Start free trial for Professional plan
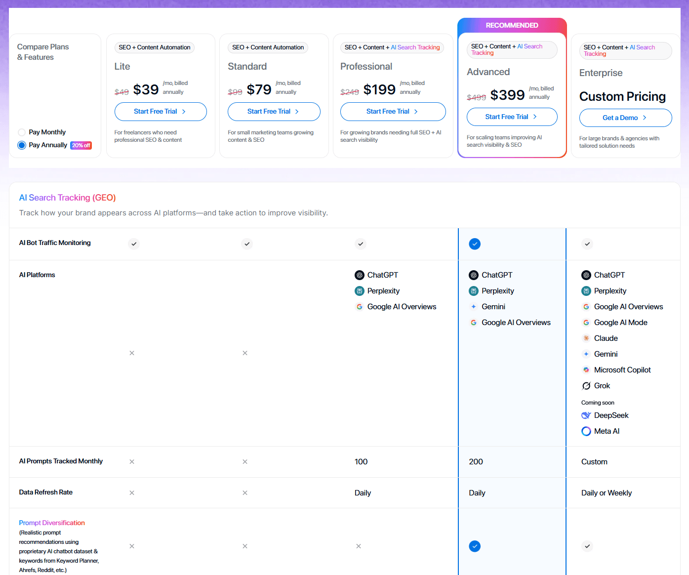This screenshot has width=689, height=575. point(393,112)
